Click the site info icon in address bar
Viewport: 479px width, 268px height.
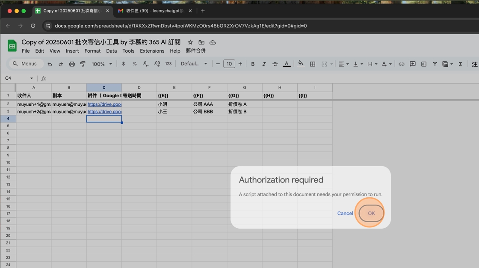48,26
